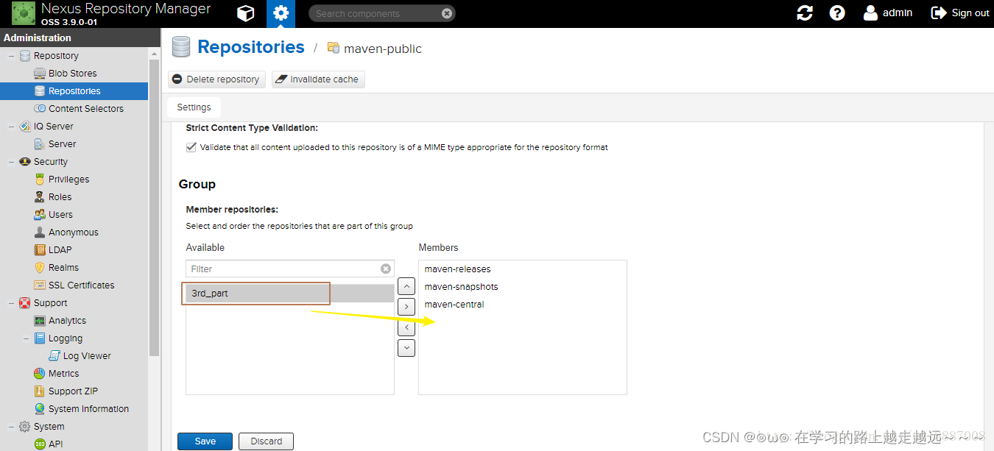Open the Browse cube icon in header
Screen dimensions: 994x451
pyautogui.click(x=246, y=13)
